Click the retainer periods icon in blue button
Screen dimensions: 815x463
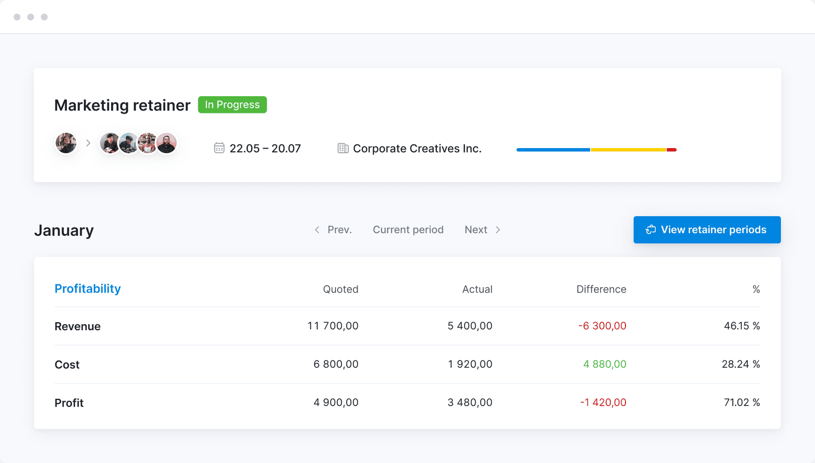[x=650, y=229]
